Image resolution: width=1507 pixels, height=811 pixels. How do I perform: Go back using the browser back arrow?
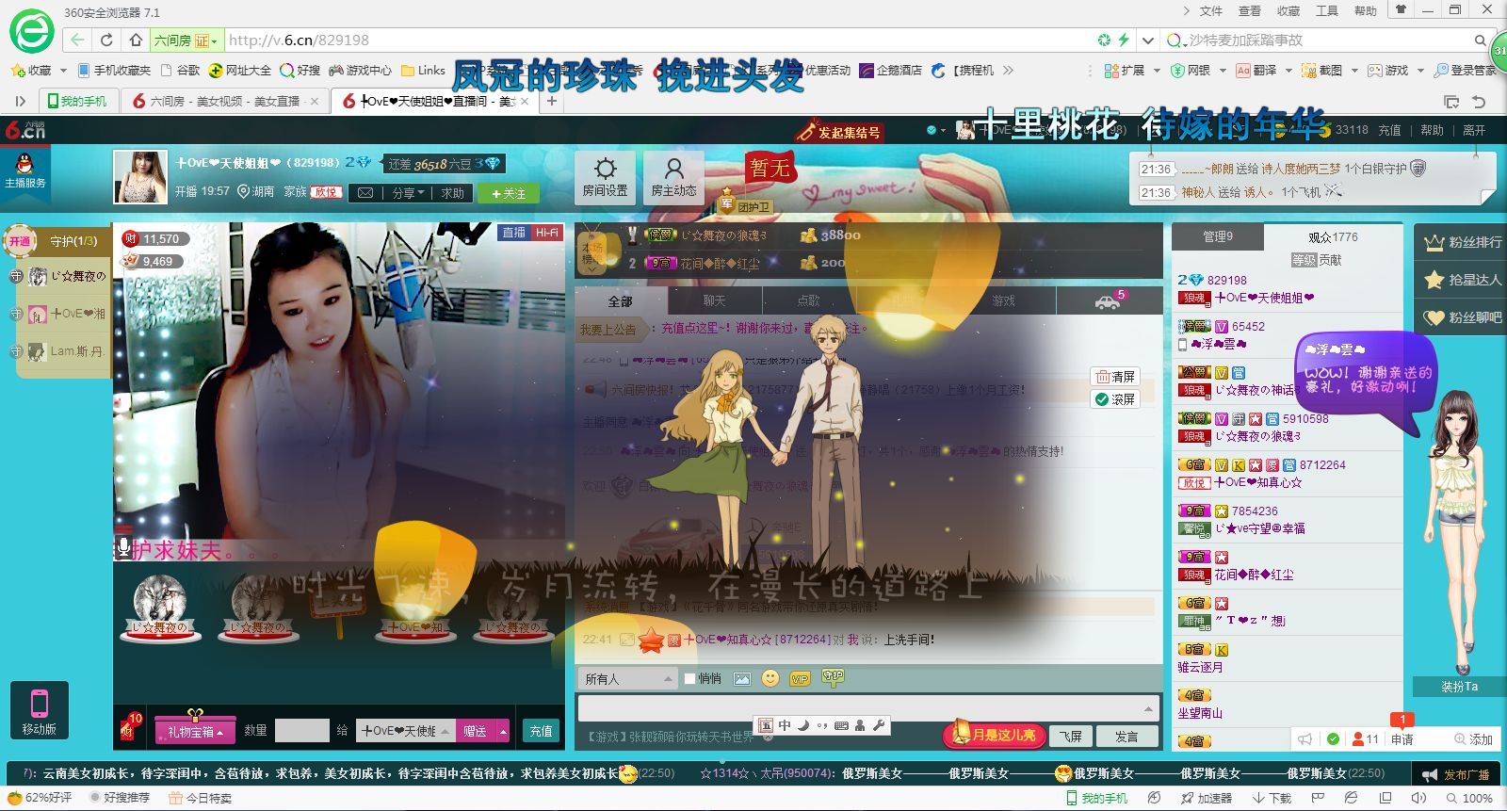point(77,40)
